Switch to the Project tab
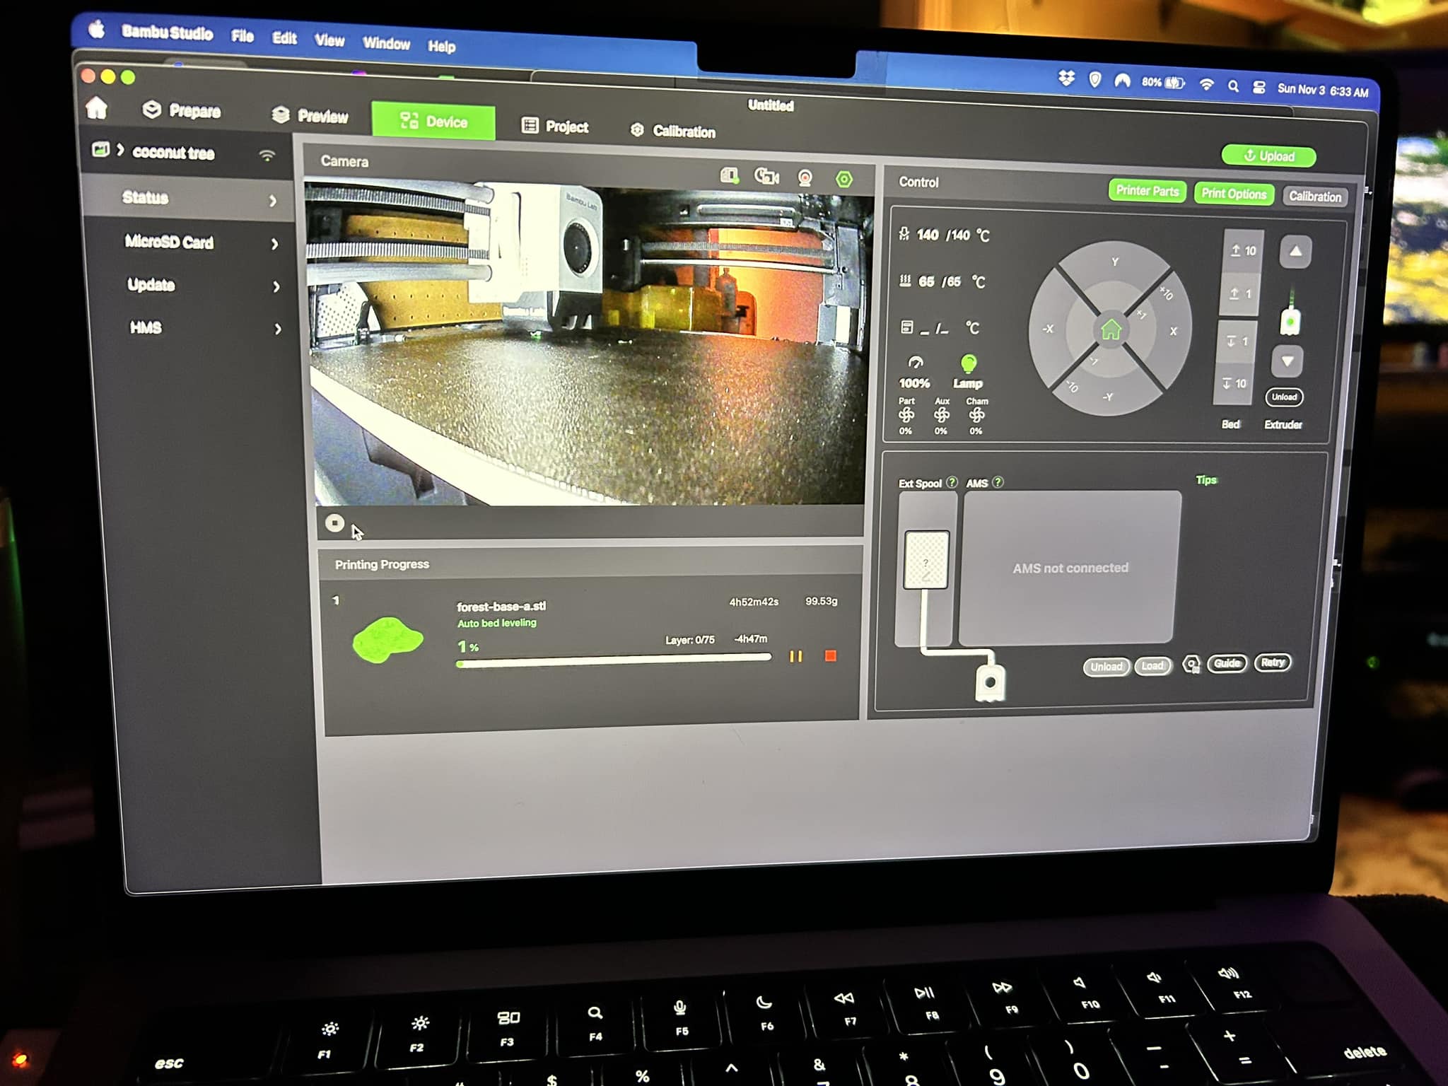The height and width of the screenshot is (1086, 1448). pos(554,127)
